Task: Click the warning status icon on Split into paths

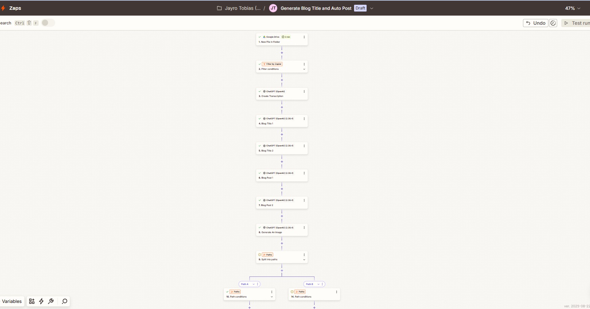Action: [260, 255]
